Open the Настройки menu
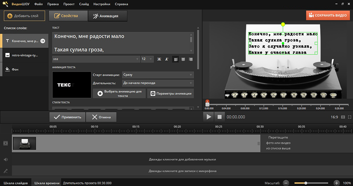This screenshot has height=186, width=353. point(102,4)
